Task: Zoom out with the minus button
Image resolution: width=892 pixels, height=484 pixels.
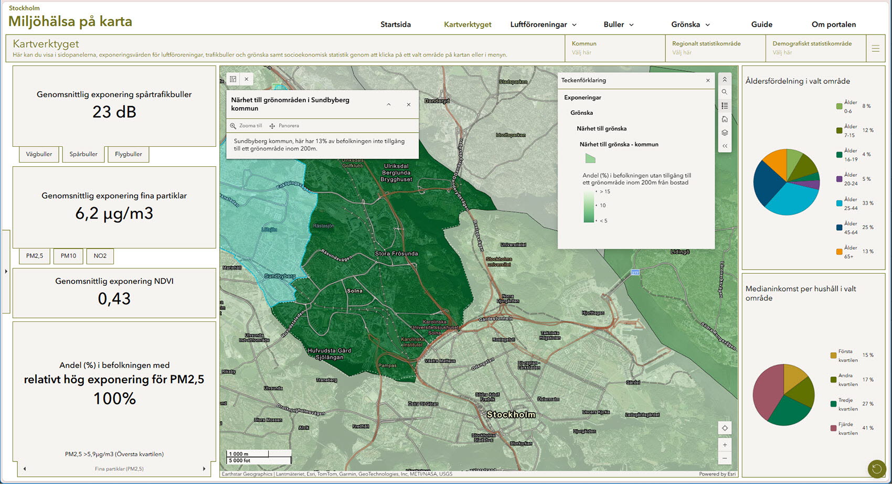Action: pyautogui.click(x=725, y=458)
